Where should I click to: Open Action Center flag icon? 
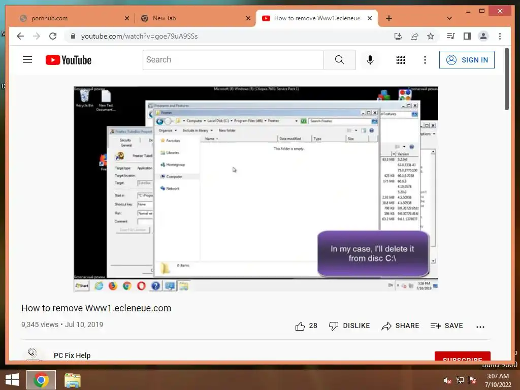click(x=472, y=380)
